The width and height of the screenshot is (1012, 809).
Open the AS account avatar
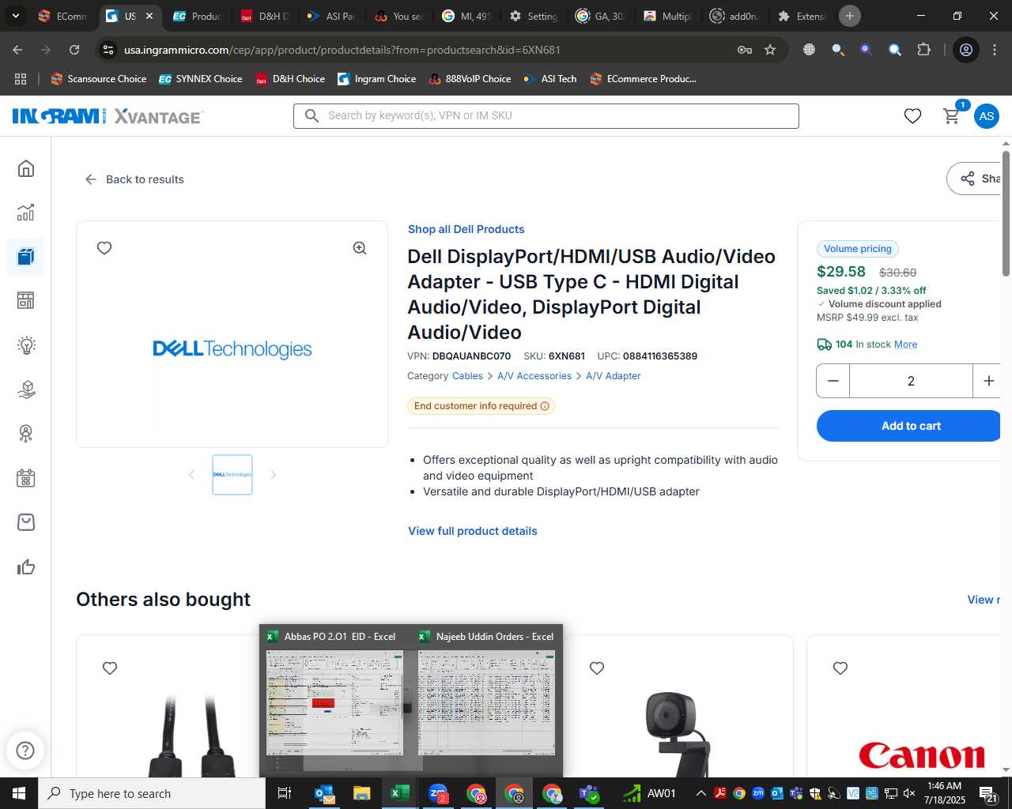tap(986, 116)
